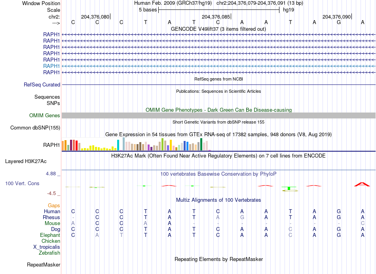376x274 pixels.
Task: Select the light-blue highlighted RAPH1 transcript label
Action: click(51, 66)
